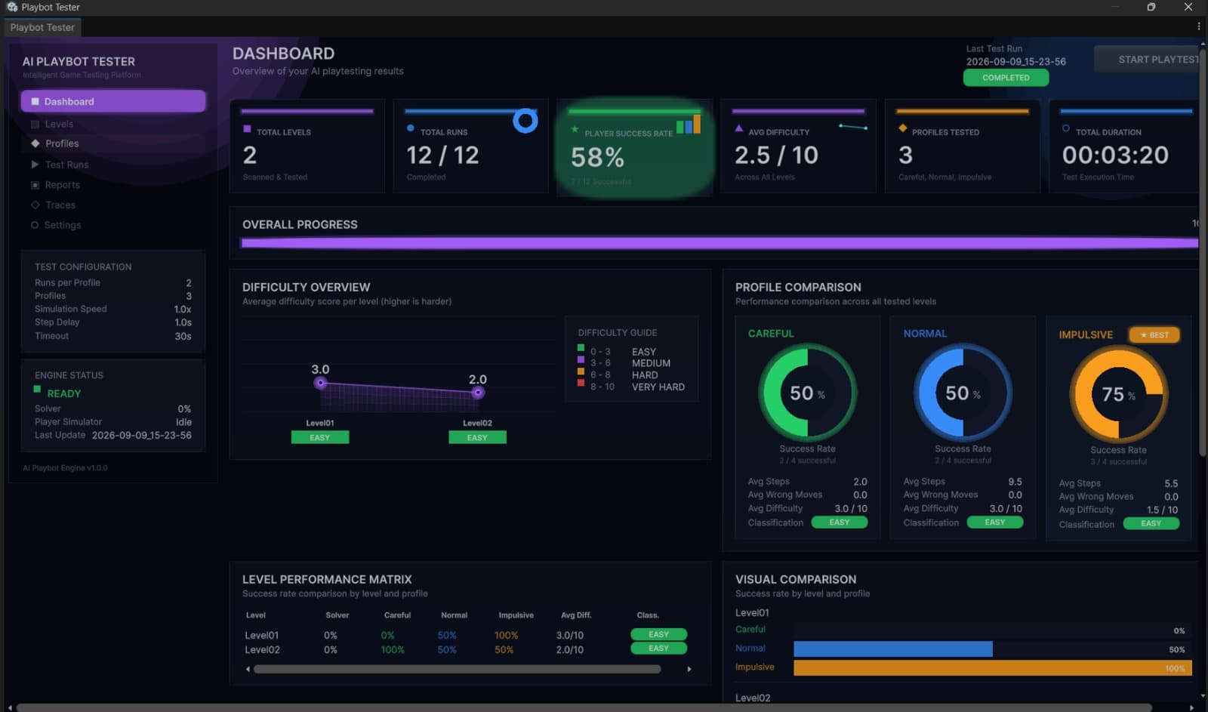1208x712 pixels.
Task: Click the Normal 50% bar in Visual Comparison
Action: click(x=893, y=649)
